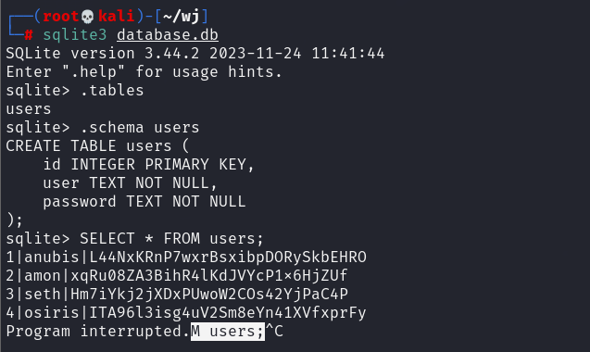Click the underlined database.db filename
590x352 pixels.
pyautogui.click(x=168, y=35)
